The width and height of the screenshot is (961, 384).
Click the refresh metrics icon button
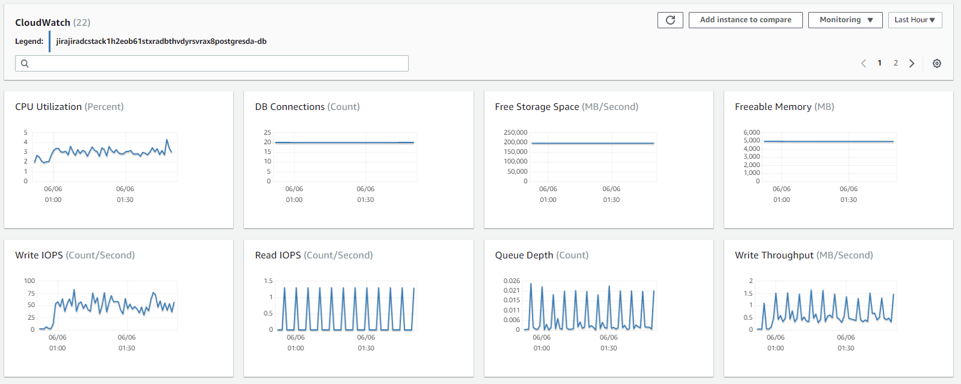tap(670, 20)
